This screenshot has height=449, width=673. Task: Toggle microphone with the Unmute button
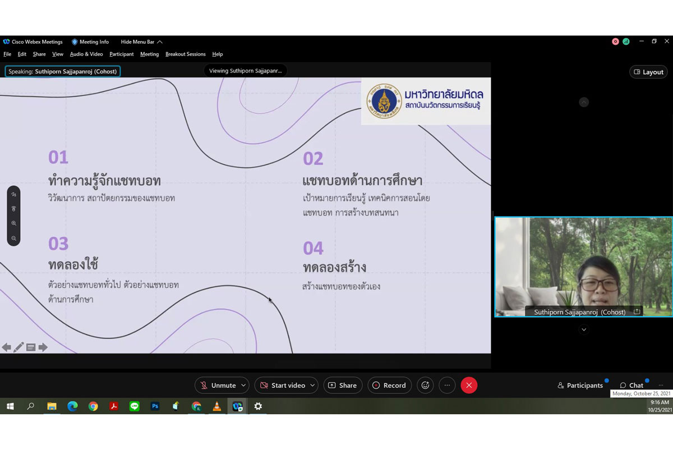(218, 385)
